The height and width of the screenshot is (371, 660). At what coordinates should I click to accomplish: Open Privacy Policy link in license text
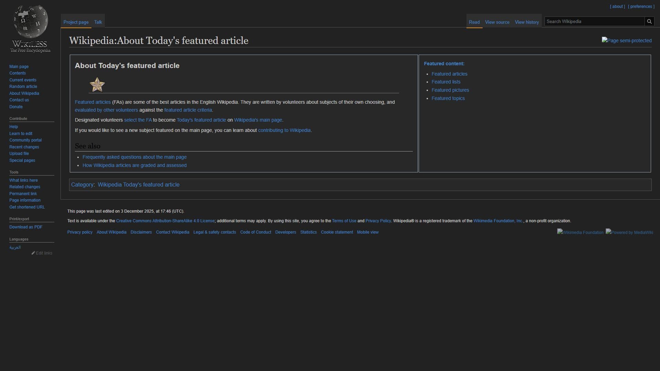click(x=378, y=221)
